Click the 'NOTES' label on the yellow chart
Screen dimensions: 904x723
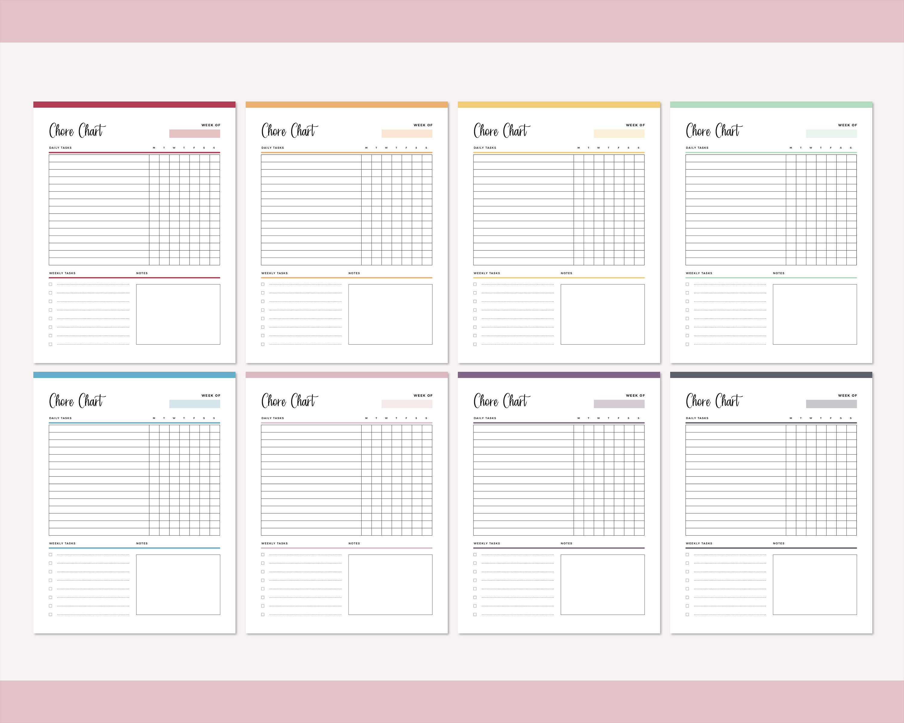[567, 273]
